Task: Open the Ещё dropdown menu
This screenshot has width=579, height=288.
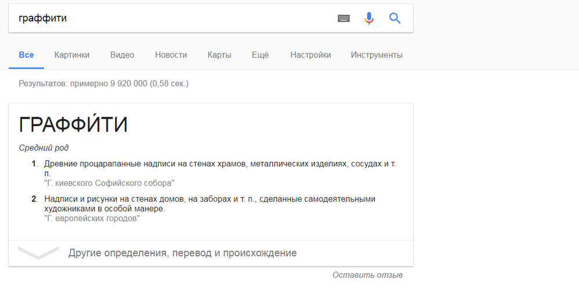Action: (x=261, y=55)
